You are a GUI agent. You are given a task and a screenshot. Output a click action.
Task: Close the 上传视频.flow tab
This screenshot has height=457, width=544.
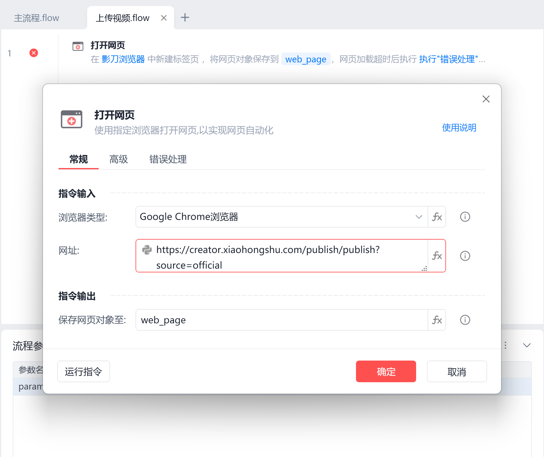(164, 18)
